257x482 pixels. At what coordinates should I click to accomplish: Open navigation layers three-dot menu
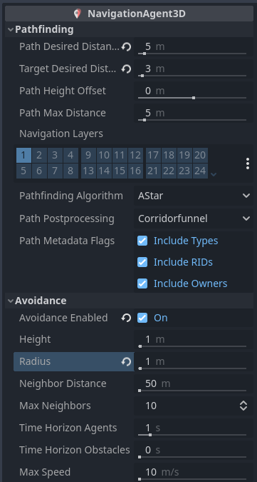(248, 164)
